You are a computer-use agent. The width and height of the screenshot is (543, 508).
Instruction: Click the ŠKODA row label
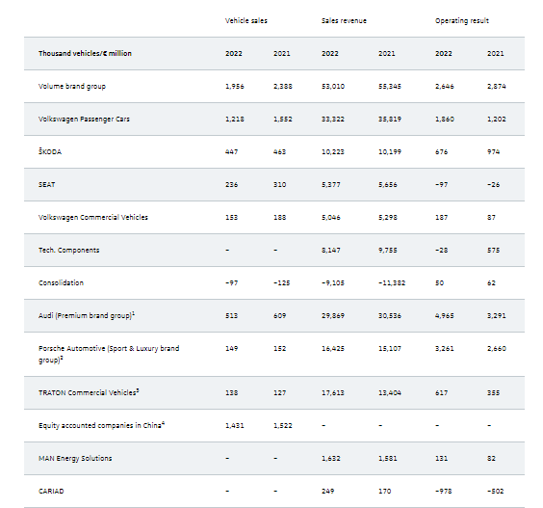[50, 151]
